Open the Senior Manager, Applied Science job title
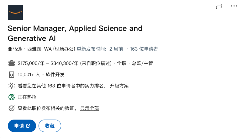The width and height of the screenshot is (241, 138). click(x=75, y=33)
